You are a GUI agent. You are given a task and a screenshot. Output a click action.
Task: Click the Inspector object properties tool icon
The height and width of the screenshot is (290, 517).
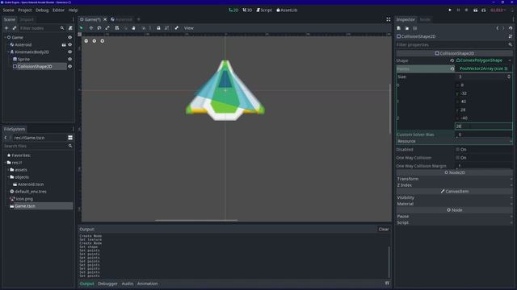[511, 36]
